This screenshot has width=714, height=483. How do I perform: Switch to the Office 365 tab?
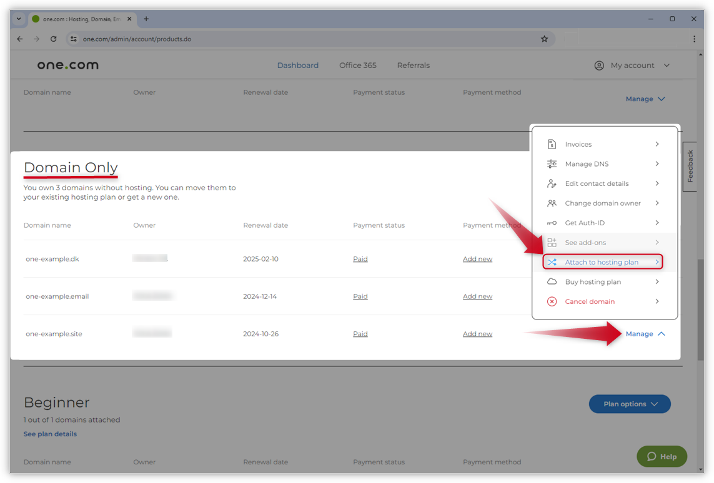click(x=357, y=65)
